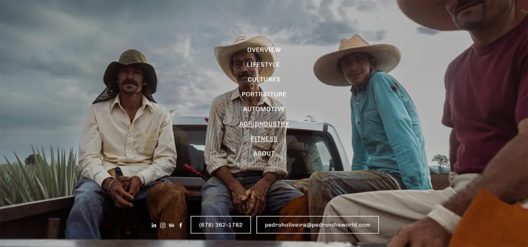This screenshot has width=528, height=247.
Task: Open the AGR(I)NDUSTRY menu link
Action: coord(264,123)
